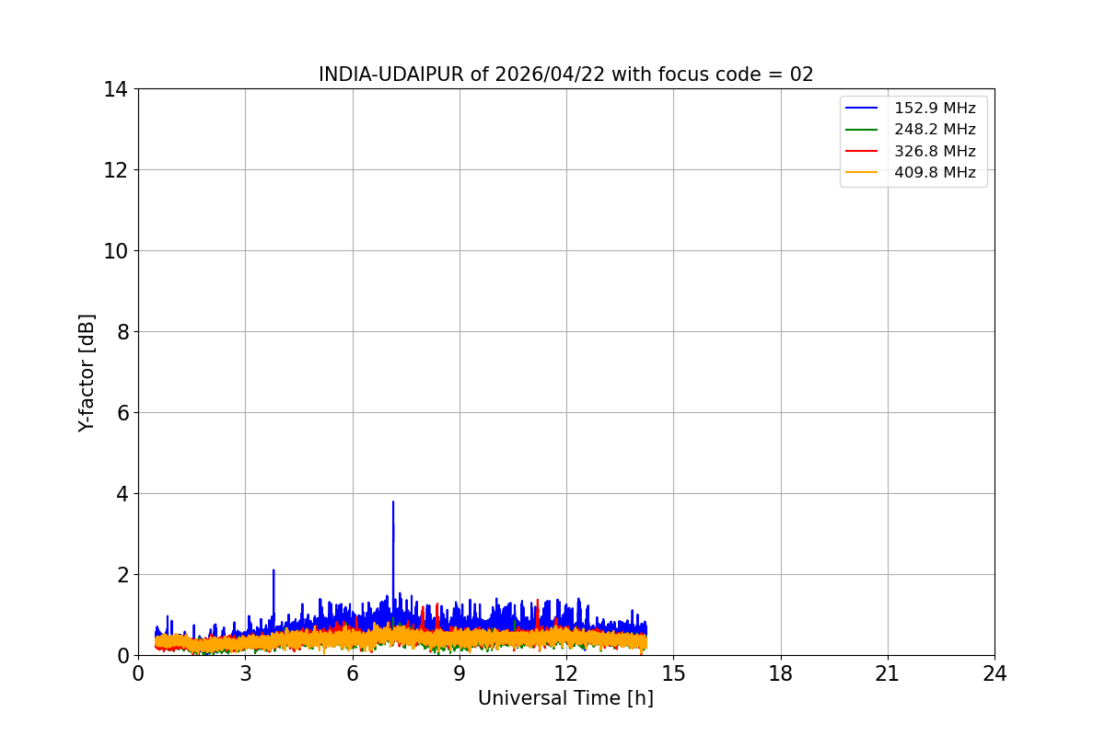Select the 248.2 MHz legend label
This screenshot has width=1105, height=736.
935,130
